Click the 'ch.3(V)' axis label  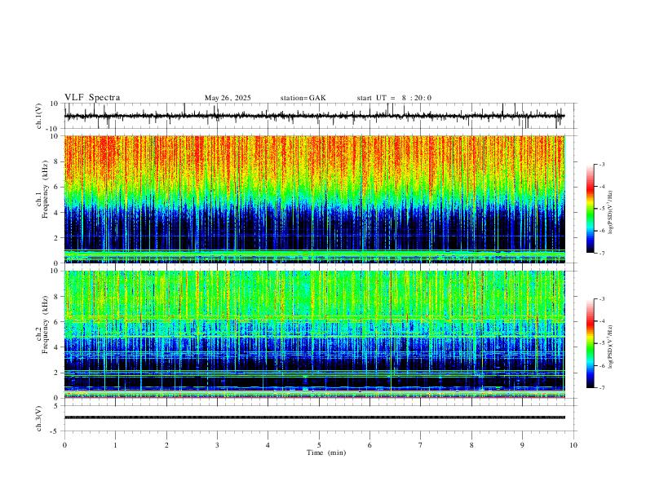(39, 418)
